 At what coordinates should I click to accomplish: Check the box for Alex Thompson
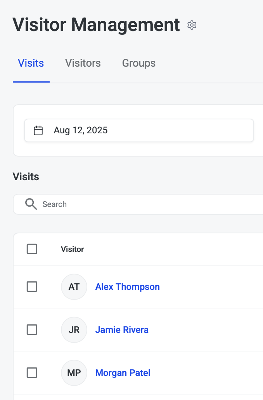coord(32,287)
